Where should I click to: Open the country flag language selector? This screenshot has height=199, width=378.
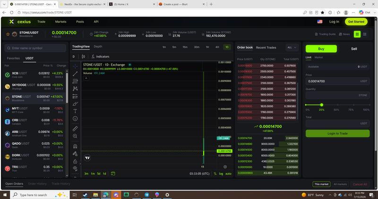320,22
